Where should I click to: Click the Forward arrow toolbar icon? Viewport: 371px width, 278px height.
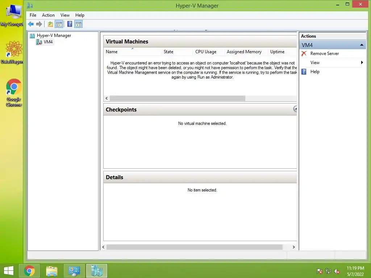tap(39, 24)
